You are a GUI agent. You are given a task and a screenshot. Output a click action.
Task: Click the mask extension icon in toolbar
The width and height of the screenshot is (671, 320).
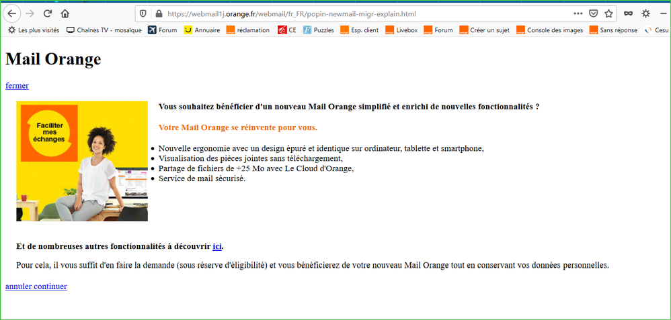[628, 13]
